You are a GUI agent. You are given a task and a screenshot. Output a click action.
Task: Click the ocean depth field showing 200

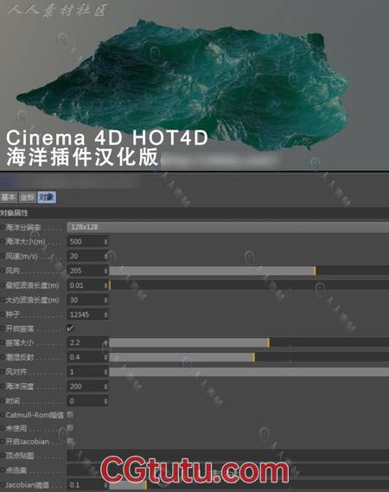(86, 387)
